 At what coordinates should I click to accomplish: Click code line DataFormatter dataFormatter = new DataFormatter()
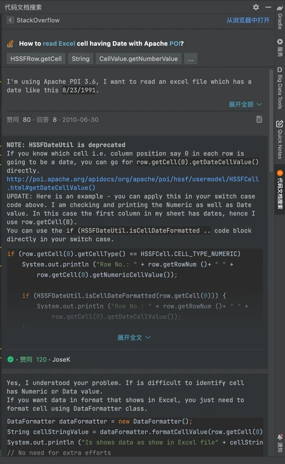99,421
